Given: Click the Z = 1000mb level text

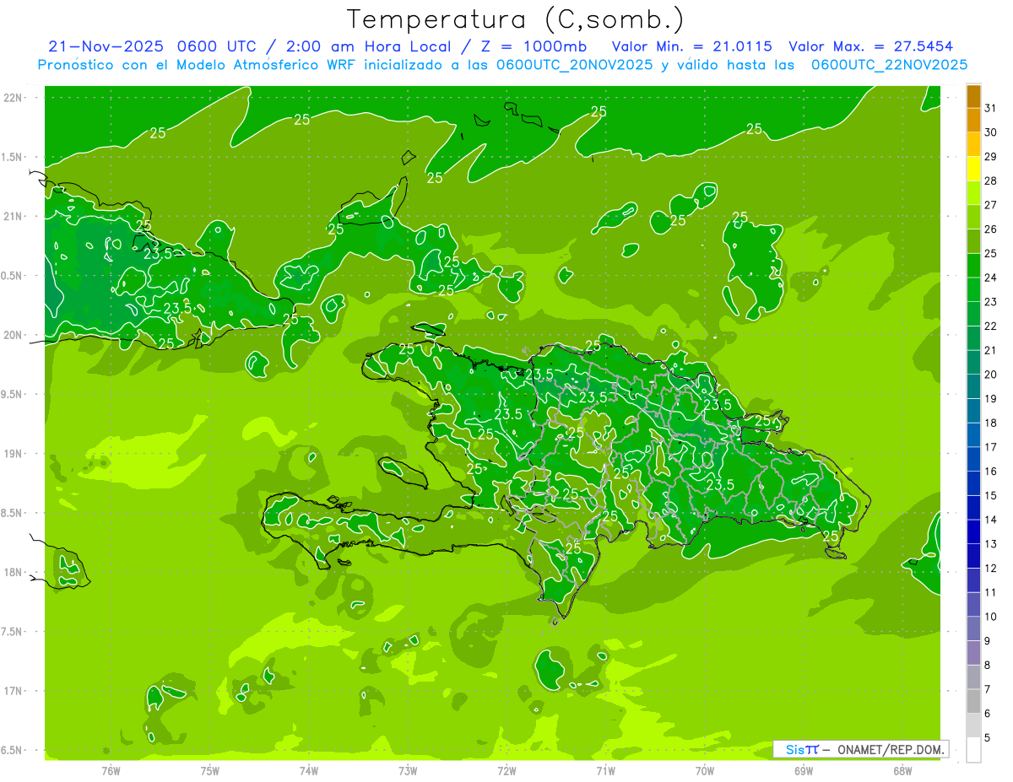Looking at the screenshot, I should point(538,46).
